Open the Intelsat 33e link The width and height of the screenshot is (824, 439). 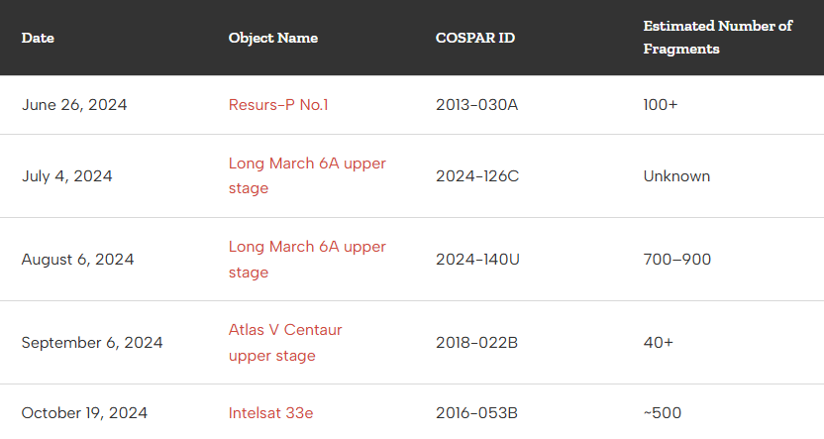point(270,413)
